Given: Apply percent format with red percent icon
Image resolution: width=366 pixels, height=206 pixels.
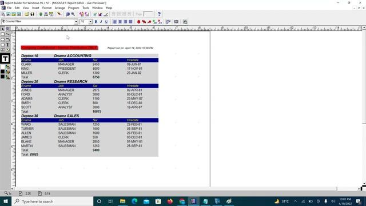Looking at the screenshot, I should point(144,22).
